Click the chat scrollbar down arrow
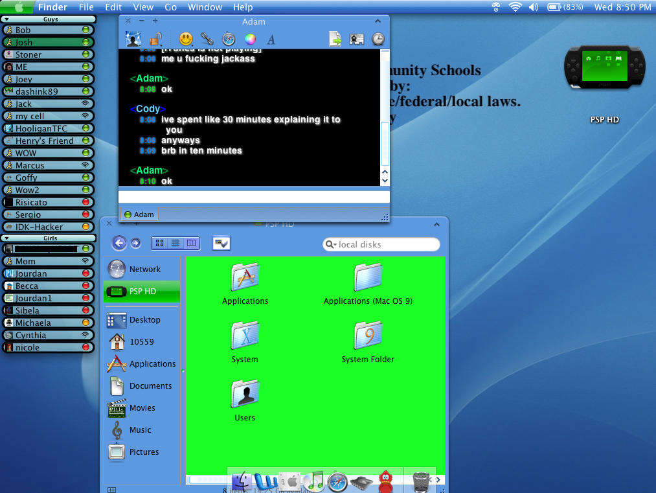 coord(385,181)
